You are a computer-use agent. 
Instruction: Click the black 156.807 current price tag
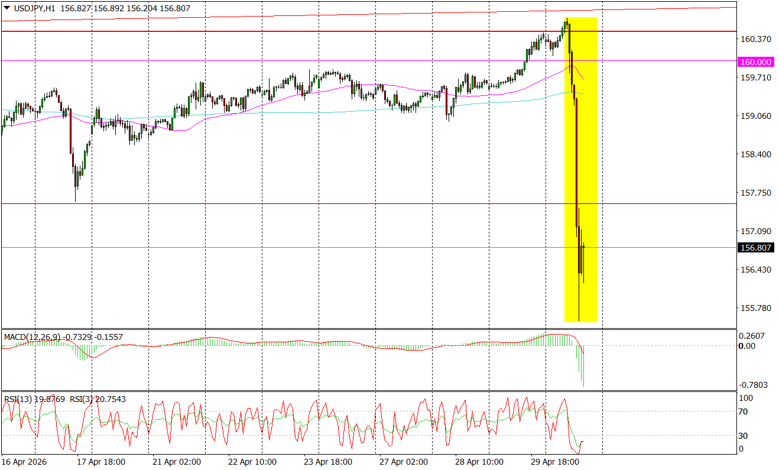(756, 248)
